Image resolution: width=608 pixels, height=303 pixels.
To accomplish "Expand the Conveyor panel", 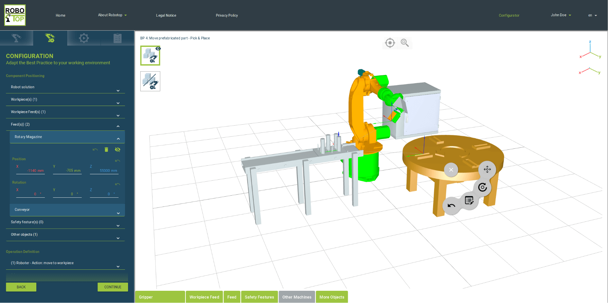I will click(67, 210).
